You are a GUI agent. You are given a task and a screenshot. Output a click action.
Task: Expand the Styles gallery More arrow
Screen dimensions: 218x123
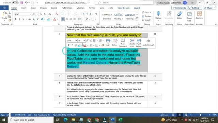(x=137, y=19)
